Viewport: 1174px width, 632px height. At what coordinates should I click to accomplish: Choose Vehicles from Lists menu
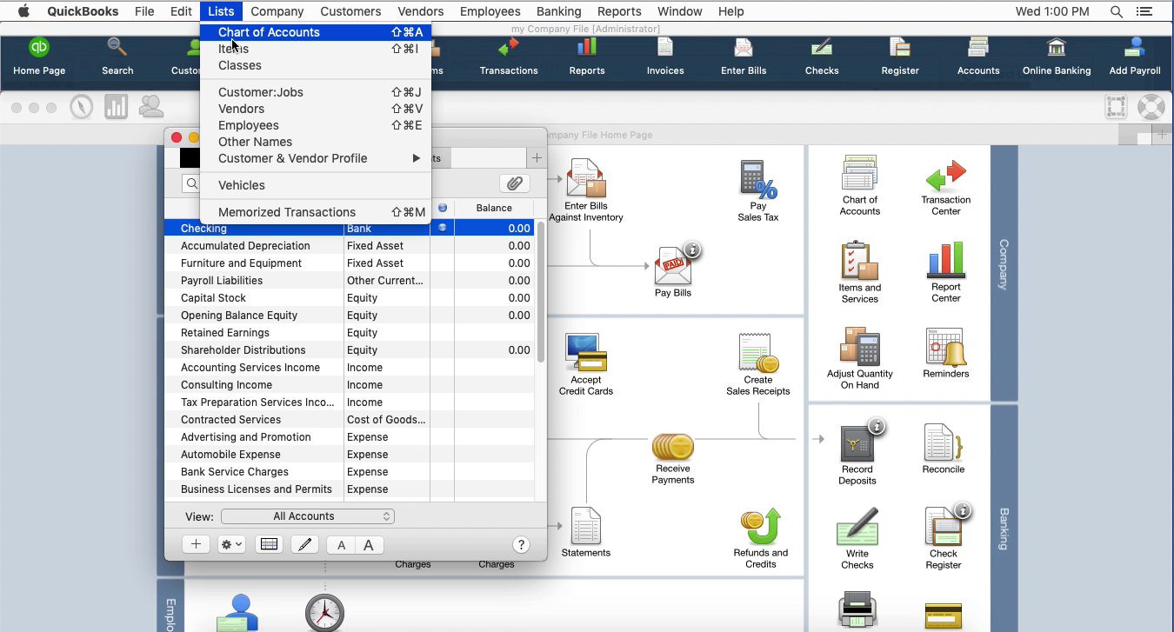[316, 185]
